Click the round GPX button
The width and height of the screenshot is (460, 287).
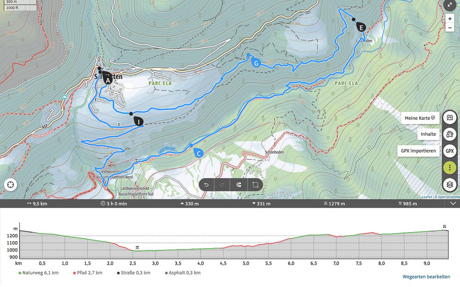click(x=450, y=151)
